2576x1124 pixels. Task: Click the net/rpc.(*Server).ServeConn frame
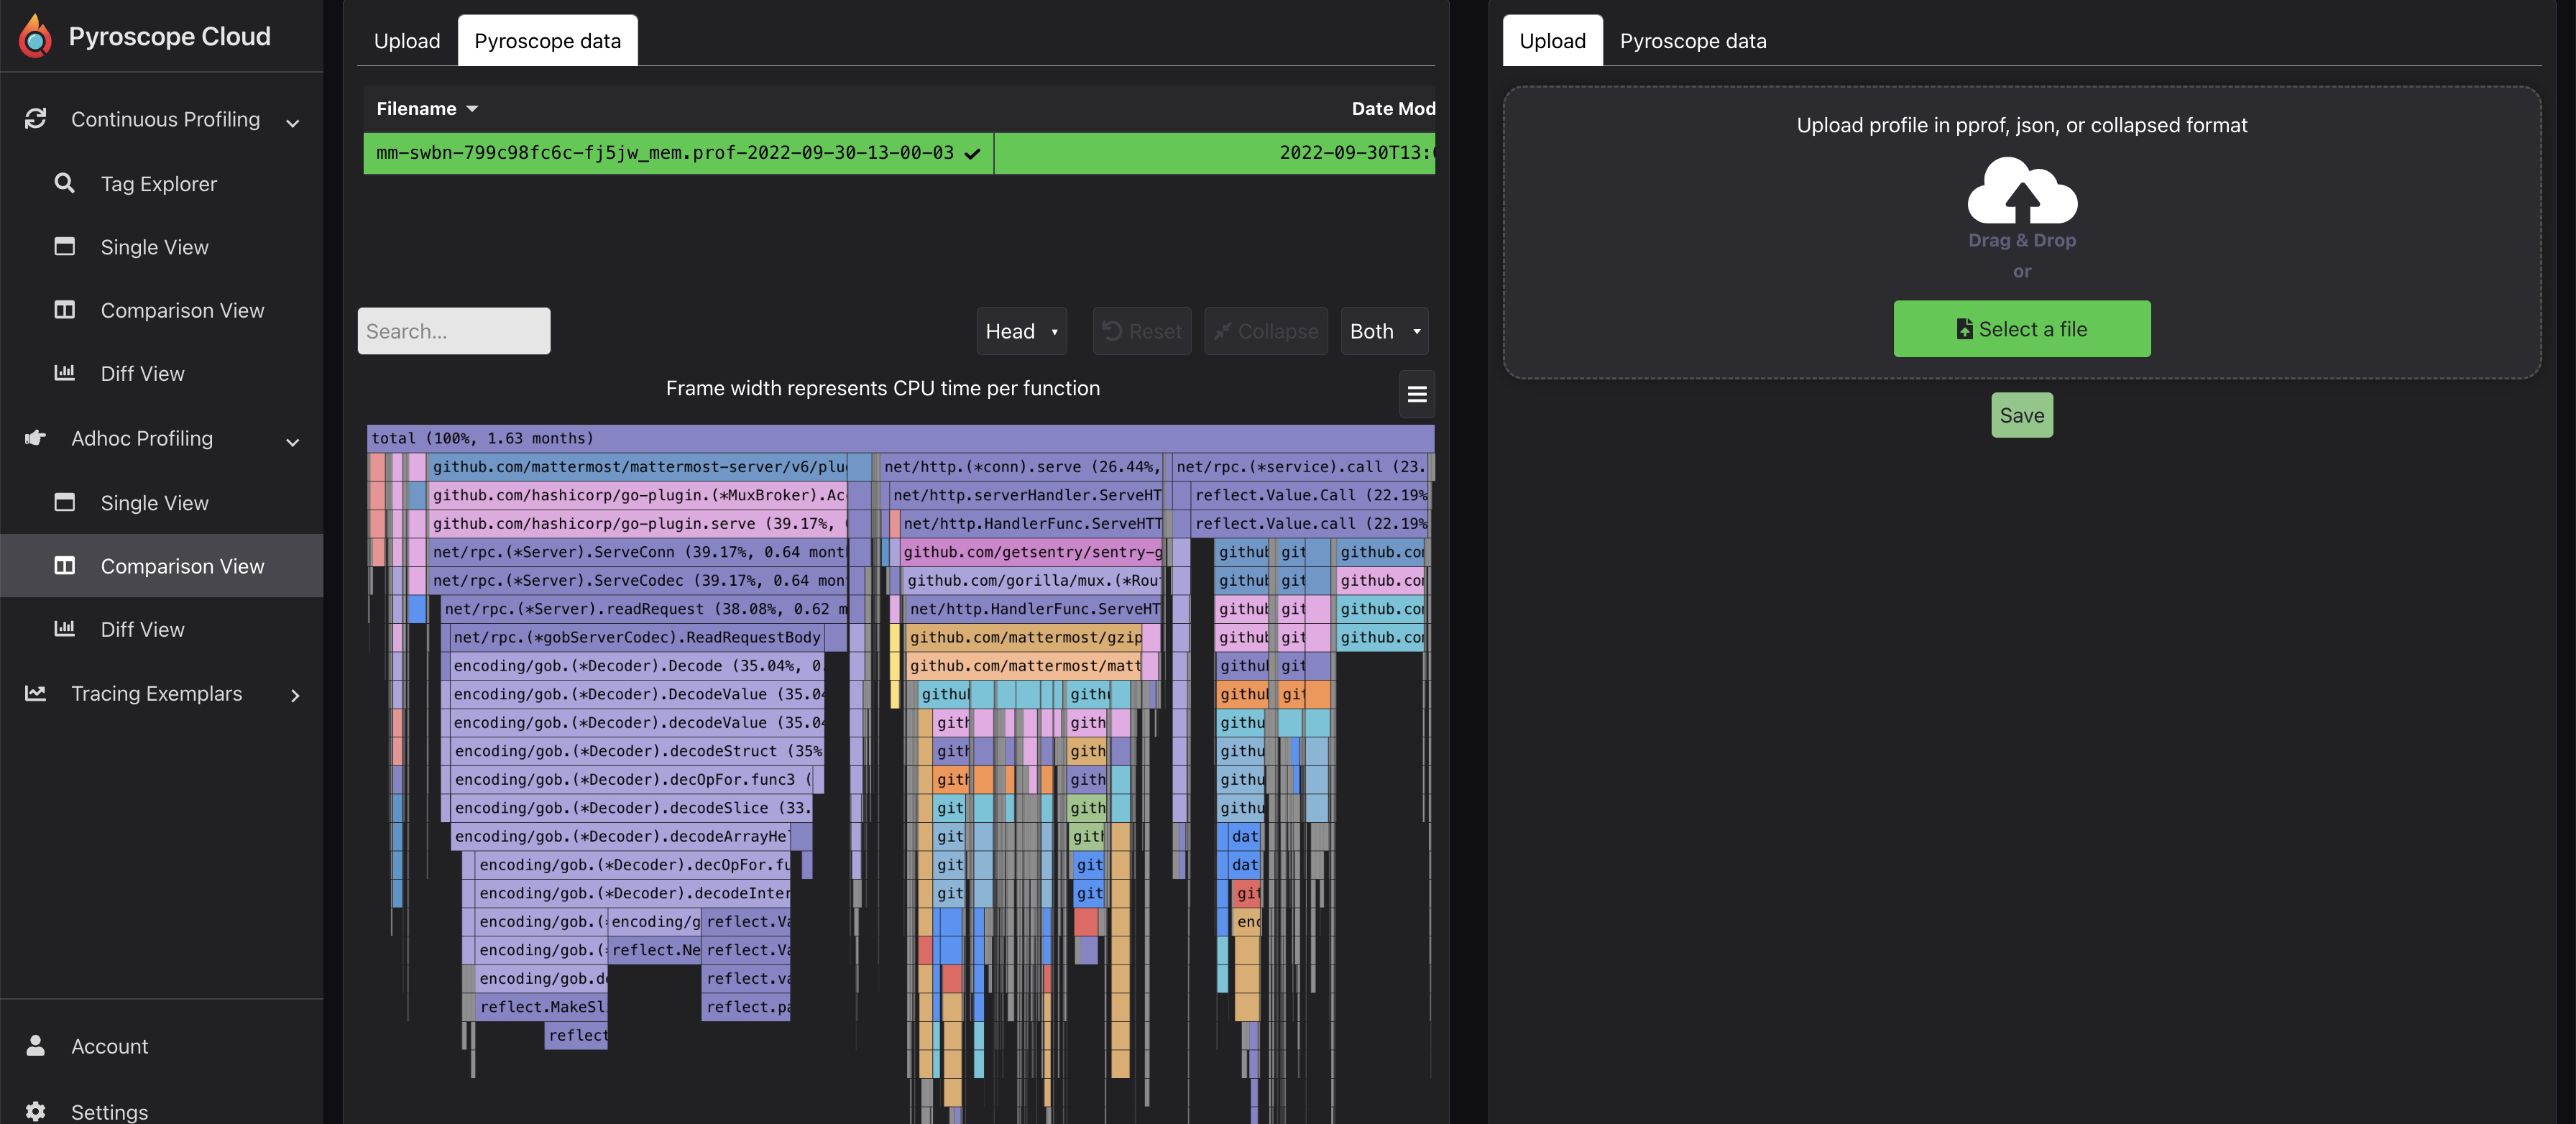click(638, 552)
